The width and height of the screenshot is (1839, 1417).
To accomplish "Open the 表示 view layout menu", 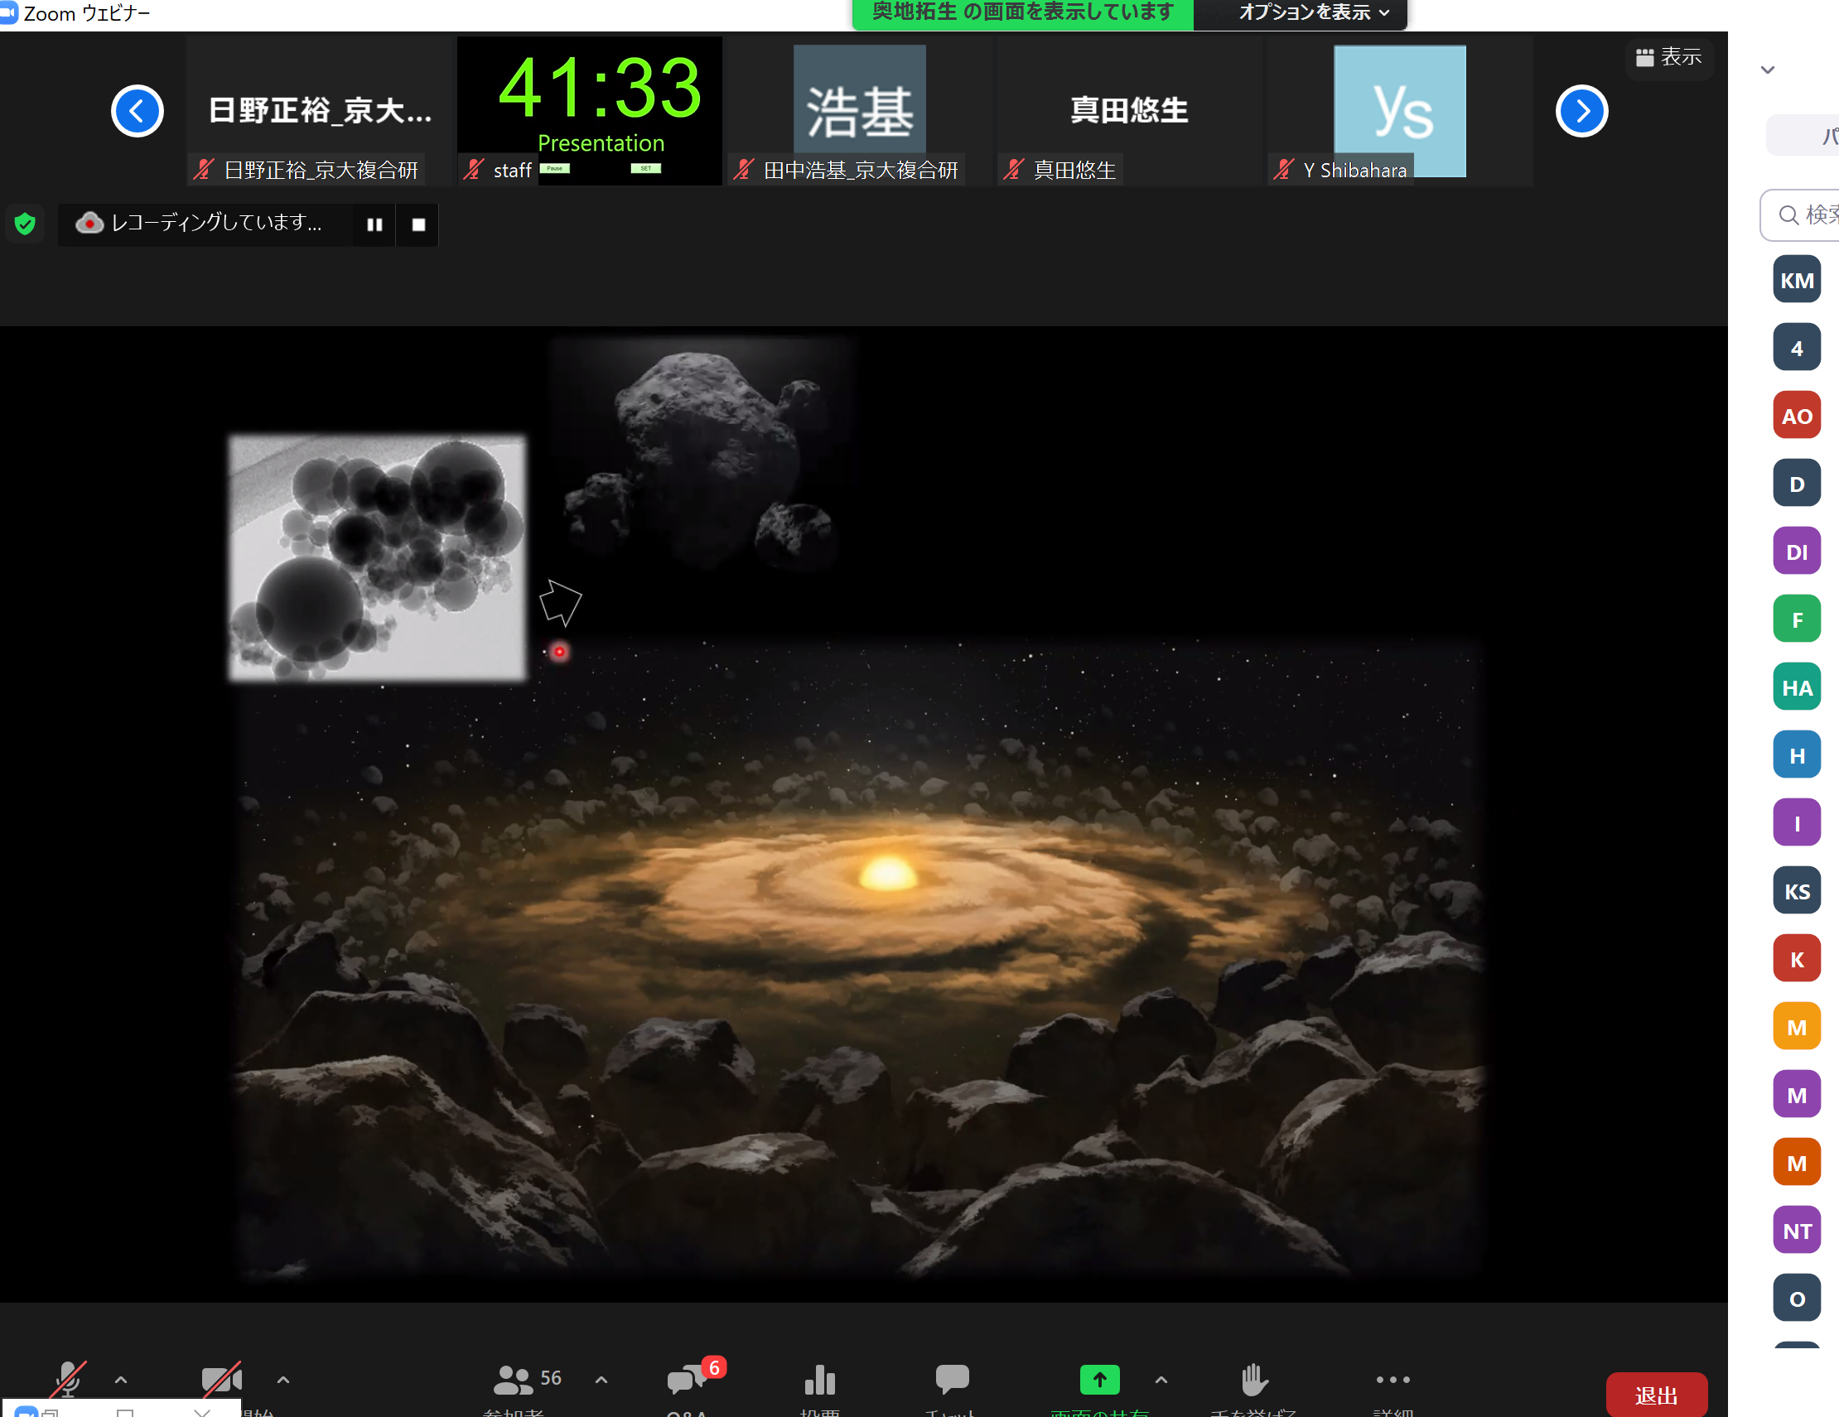I will click(1668, 57).
